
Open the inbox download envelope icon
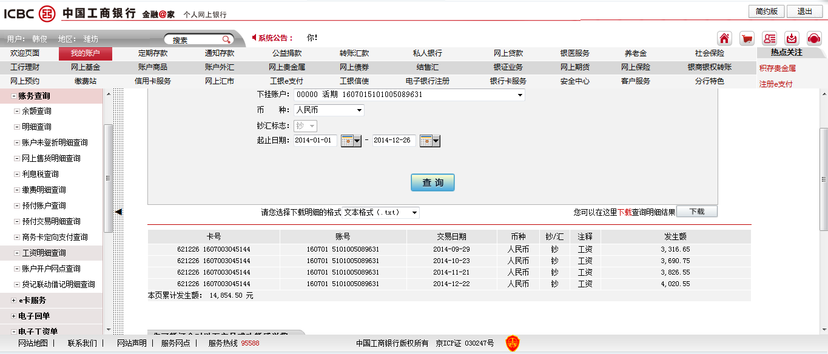[x=792, y=38]
